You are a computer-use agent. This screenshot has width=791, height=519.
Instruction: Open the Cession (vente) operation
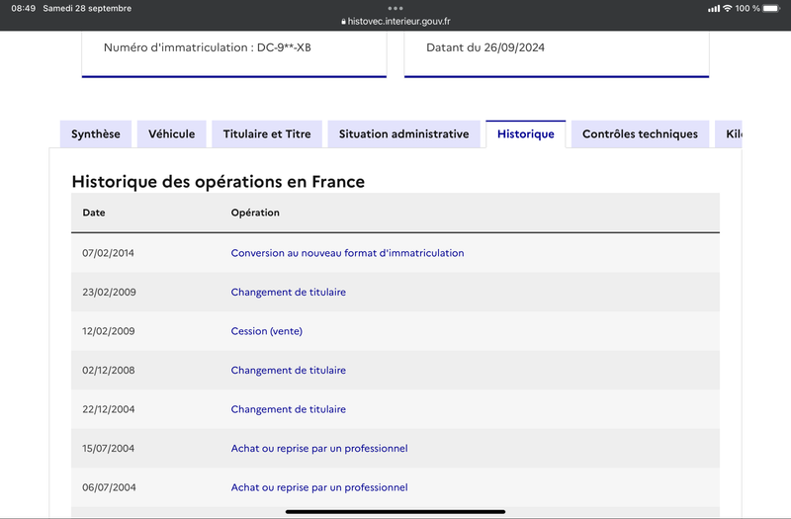[x=266, y=331]
